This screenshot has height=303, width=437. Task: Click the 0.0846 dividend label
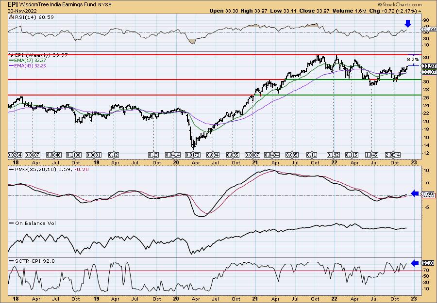(54, 155)
